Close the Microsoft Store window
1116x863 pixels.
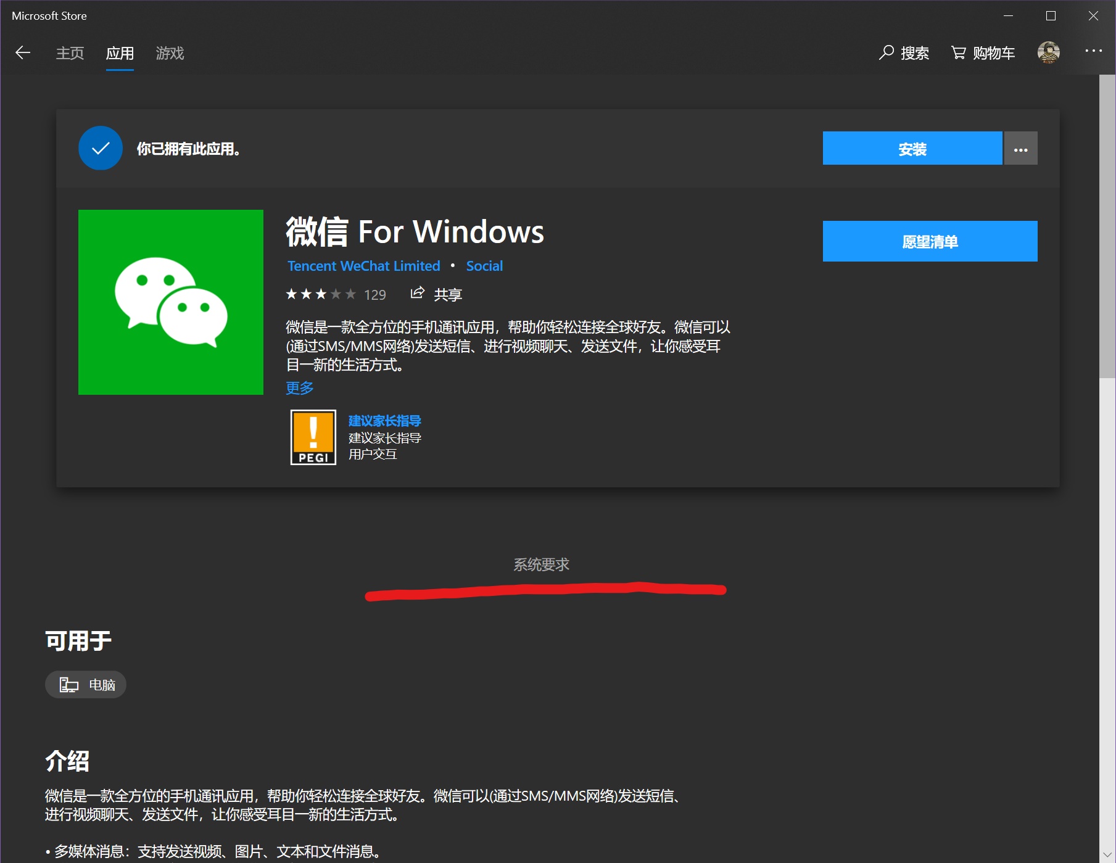click(x=1093, y=16)
